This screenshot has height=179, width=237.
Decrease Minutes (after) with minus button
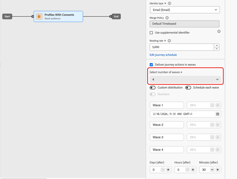pos(212,170)
